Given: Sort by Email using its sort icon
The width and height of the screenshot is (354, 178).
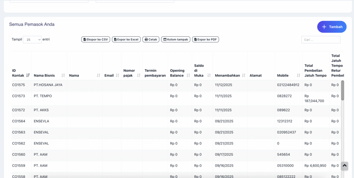Looking at the screenshot, I should point(118,75).
